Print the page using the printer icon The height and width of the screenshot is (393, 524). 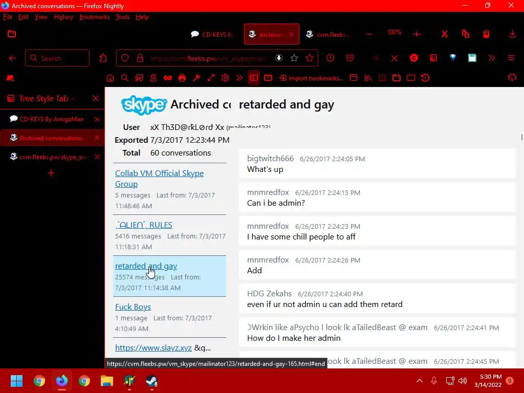(x=182, y=78)
